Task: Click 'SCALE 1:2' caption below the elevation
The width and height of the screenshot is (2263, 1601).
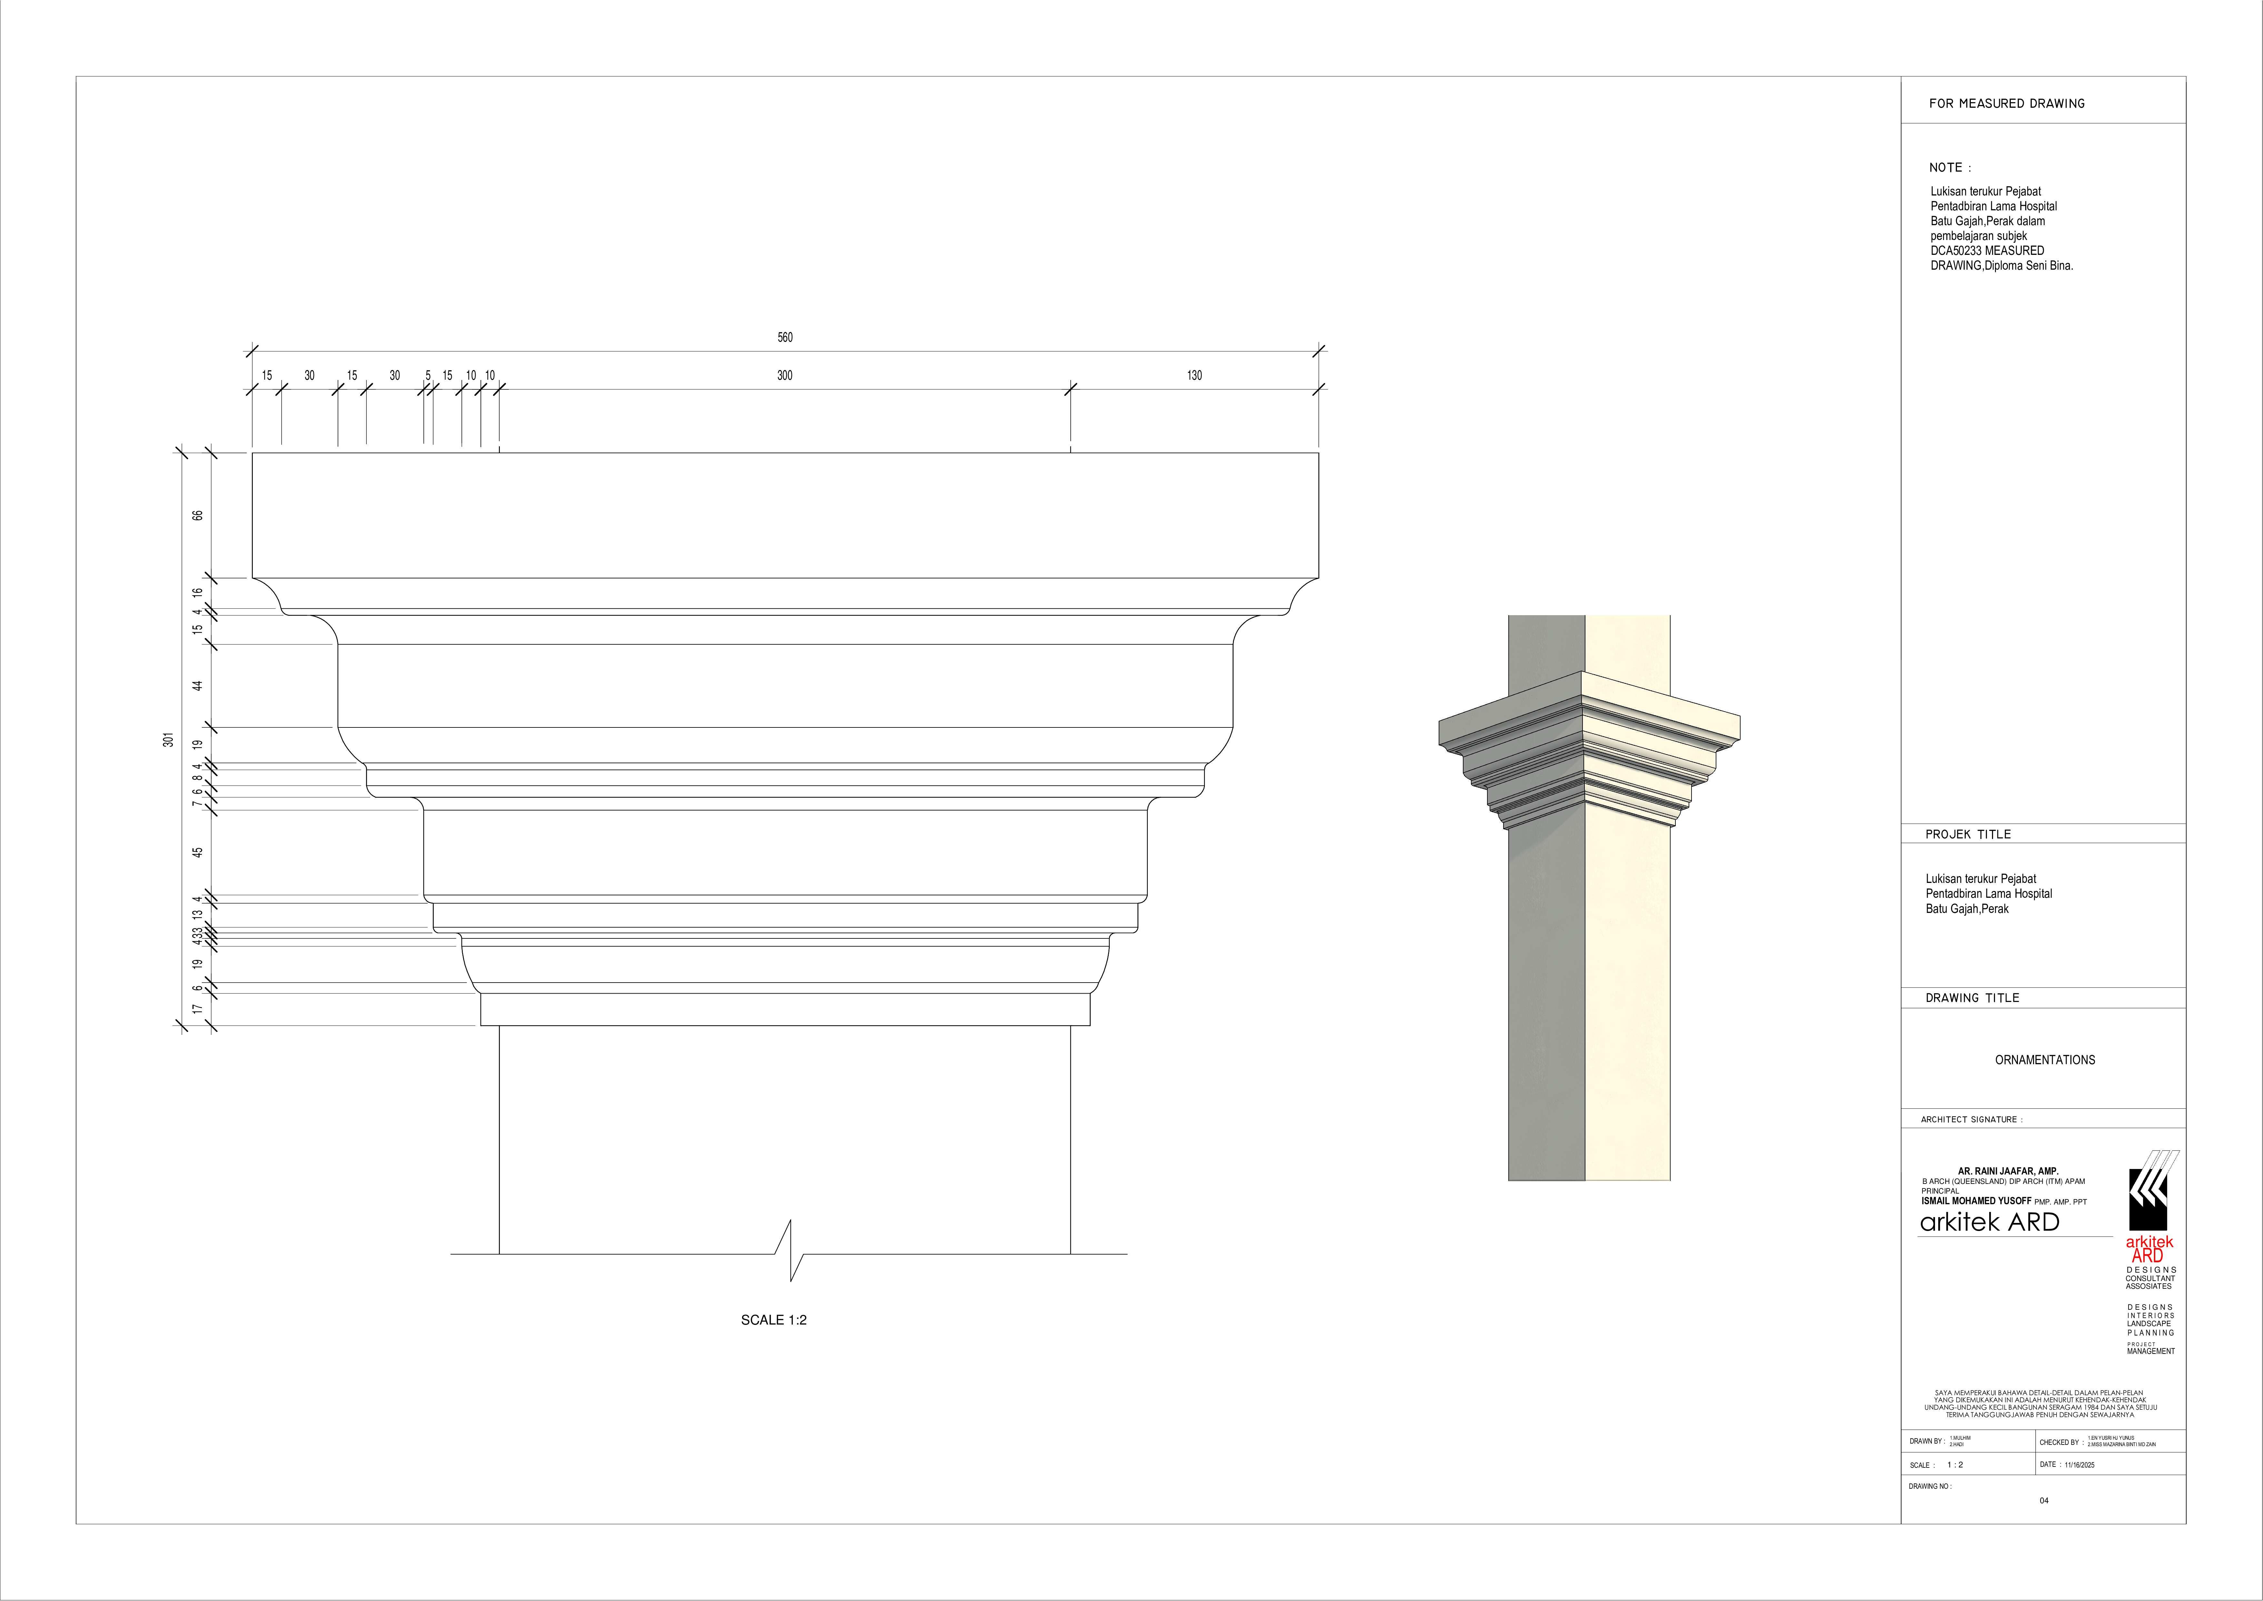Action: tap(774, 1320)
